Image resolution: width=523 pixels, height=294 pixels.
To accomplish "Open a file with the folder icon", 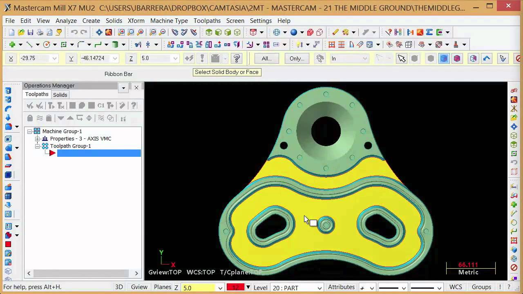I will [x=21, y=32].
